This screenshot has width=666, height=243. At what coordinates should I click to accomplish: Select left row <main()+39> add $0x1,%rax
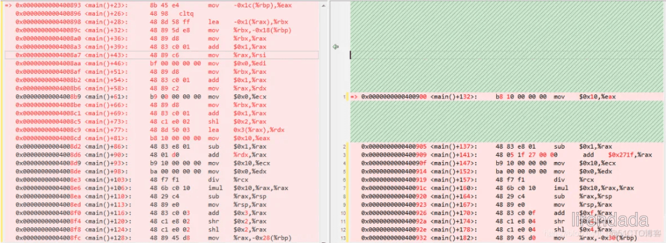(161, 47)
